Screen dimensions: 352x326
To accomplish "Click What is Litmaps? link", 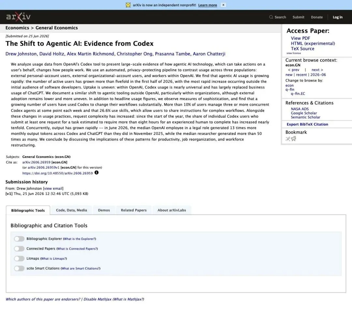I will (54, 259).
